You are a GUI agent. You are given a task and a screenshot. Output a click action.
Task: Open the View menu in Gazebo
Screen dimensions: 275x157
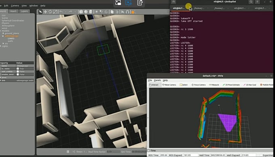pos(24,6)
